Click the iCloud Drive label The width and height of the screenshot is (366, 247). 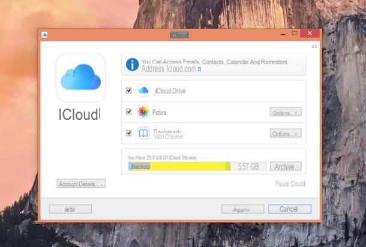point(170,91)
